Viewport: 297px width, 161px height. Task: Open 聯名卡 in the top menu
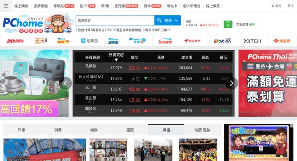point(172,6)
